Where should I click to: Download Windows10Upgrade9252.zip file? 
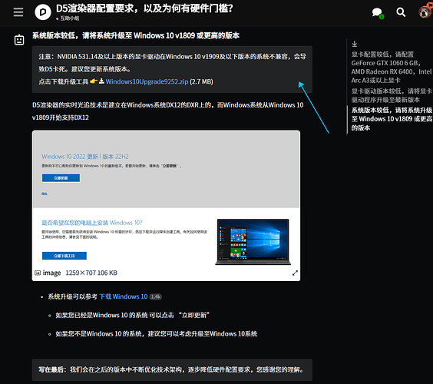coord(147,81)
